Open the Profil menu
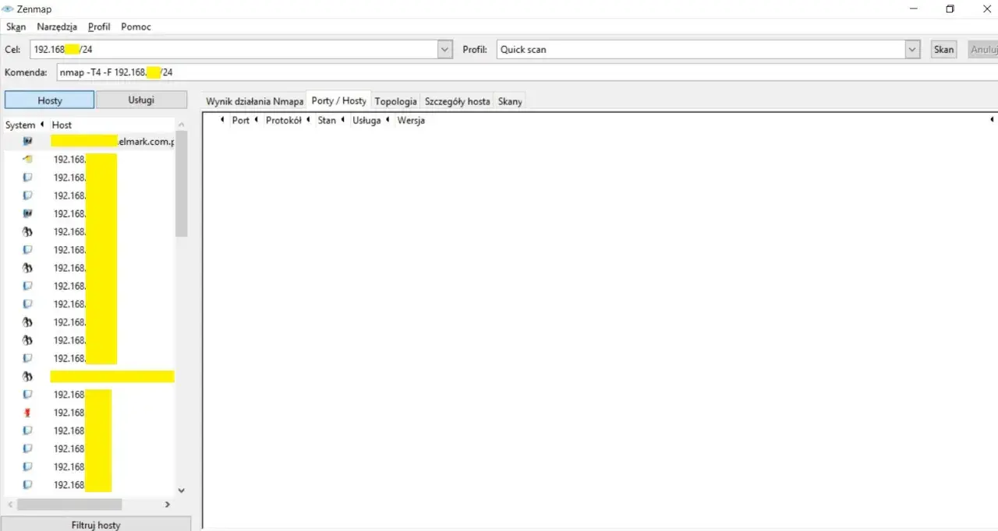Screen dimensions: 998x531 pos(99,26)
